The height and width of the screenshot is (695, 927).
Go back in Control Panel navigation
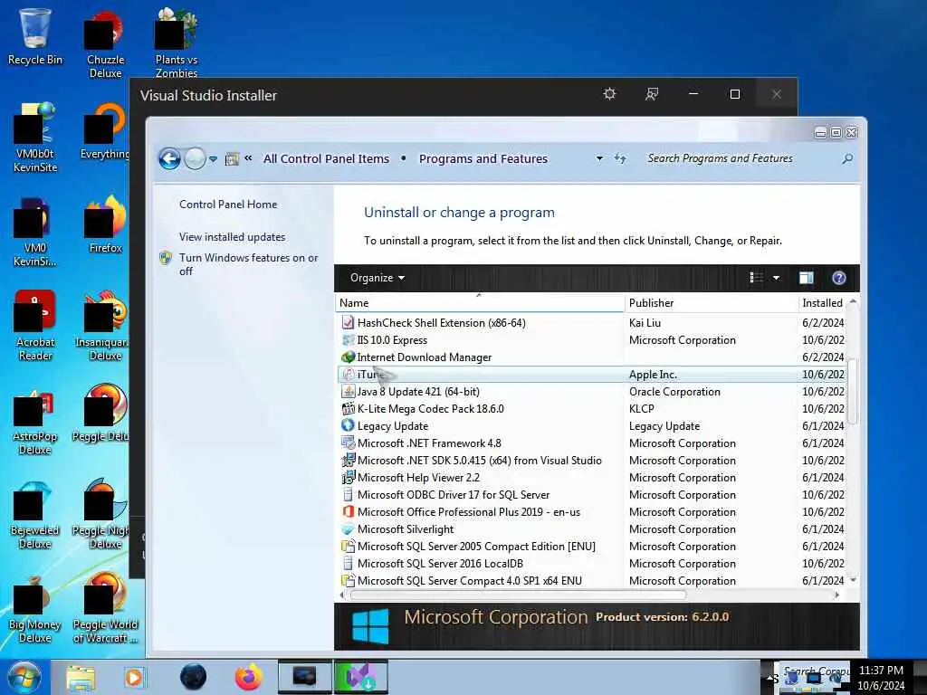coord(169,158)
